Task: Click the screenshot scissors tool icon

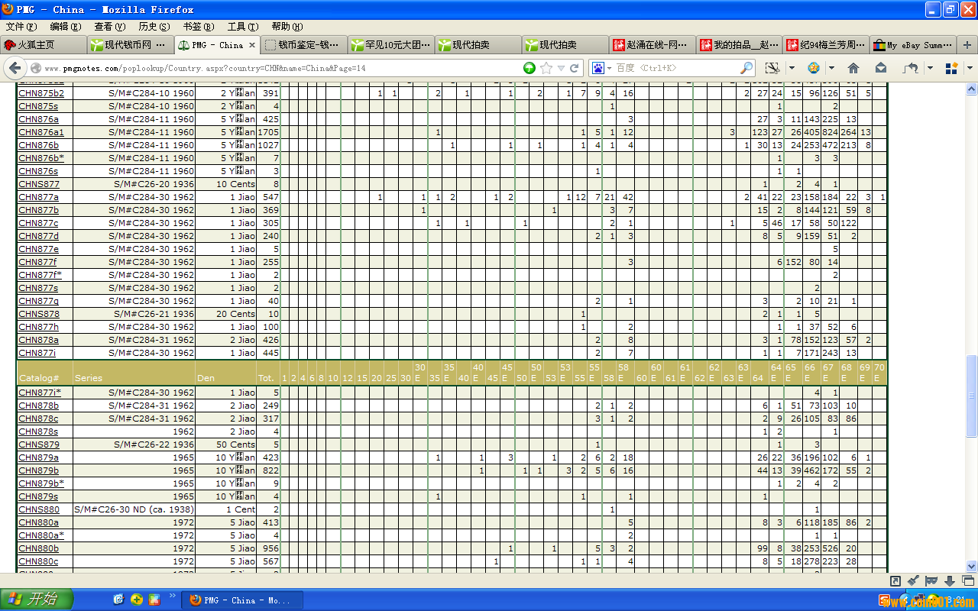Action: coord(772,68)
